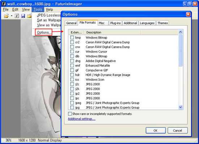Open the dropdown arrow beside the Open icon
Viewport: 199px width, 144px height.
(x=12, y=16)
